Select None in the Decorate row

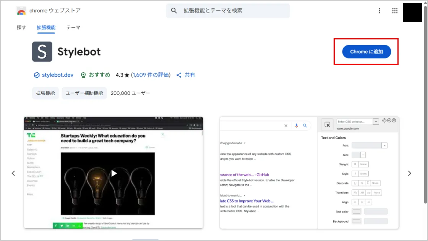coord(375,183)
